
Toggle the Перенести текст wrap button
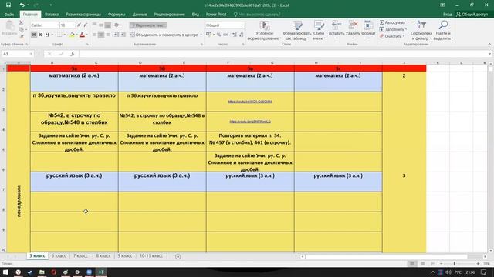pos(148,25)
